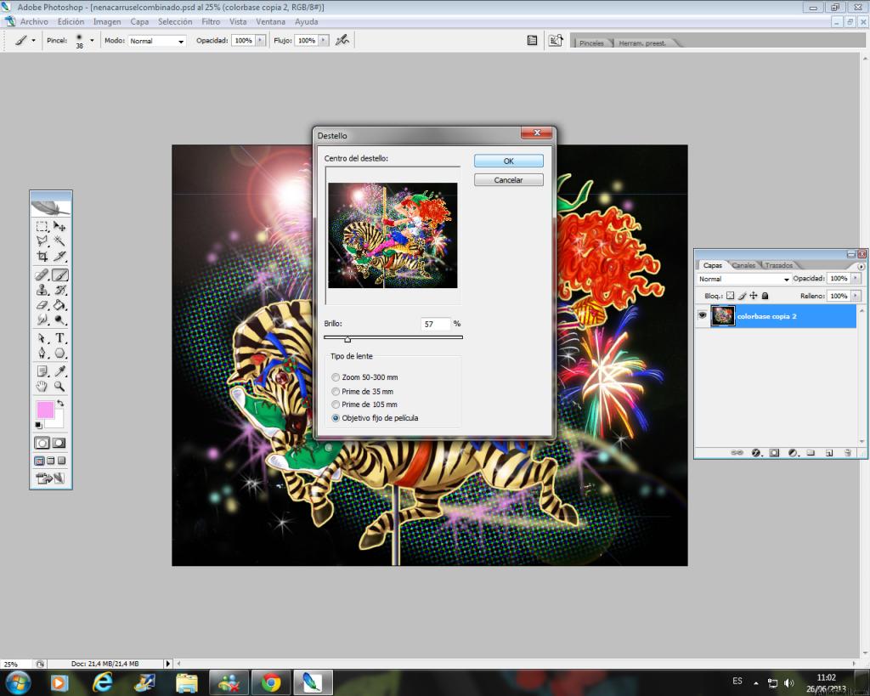Image resolution: width=870 pixels, height=696 pixels.
Task: Toggle lock position in Layers panel
Action: tap(754, 296)
